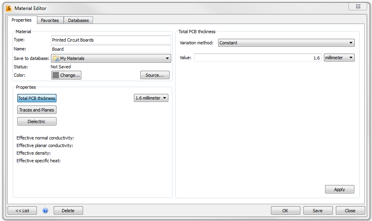Open the millimeter unit dropdown beside Value

point(339,58)
